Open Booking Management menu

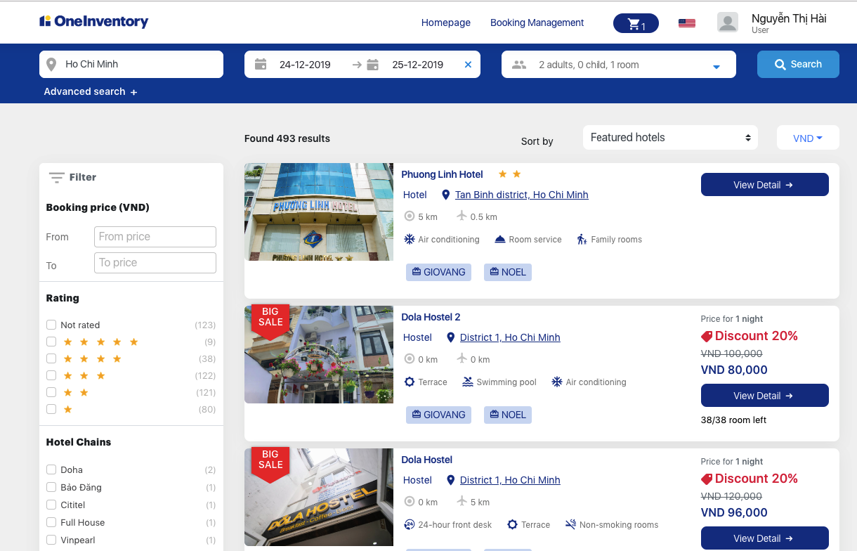pyautogui.click(x=537, y=22)
